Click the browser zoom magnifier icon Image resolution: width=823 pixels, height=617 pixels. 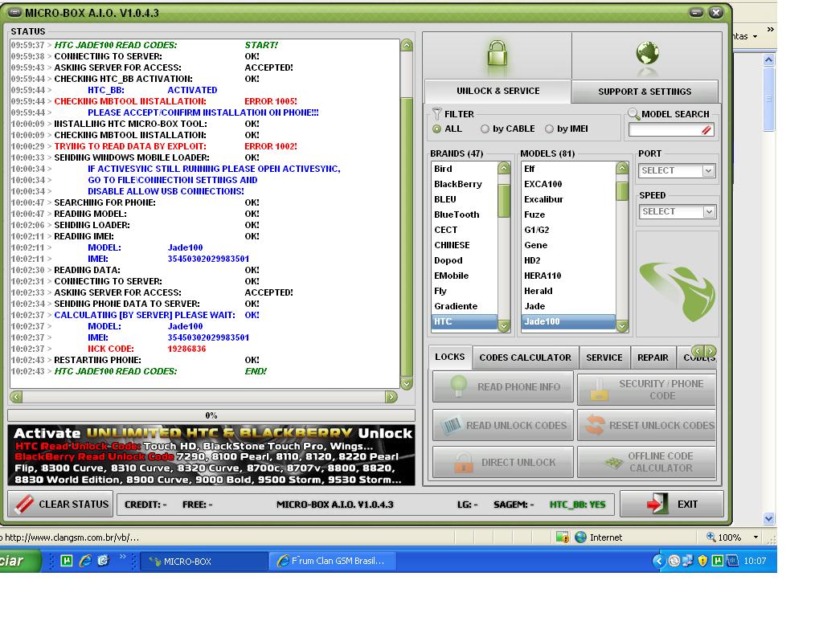(x=710, y=537)
